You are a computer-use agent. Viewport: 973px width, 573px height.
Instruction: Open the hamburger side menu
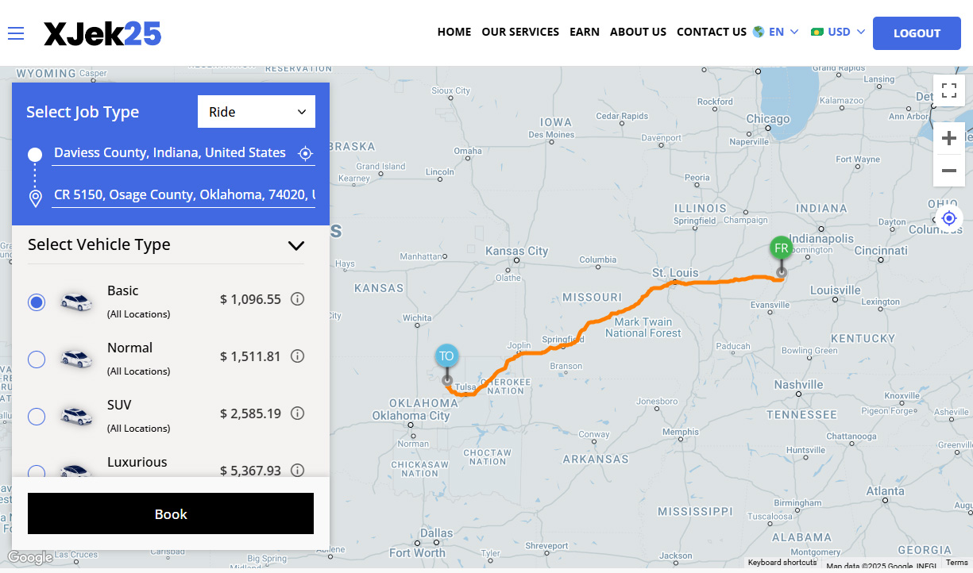click(x=16, y=33)
